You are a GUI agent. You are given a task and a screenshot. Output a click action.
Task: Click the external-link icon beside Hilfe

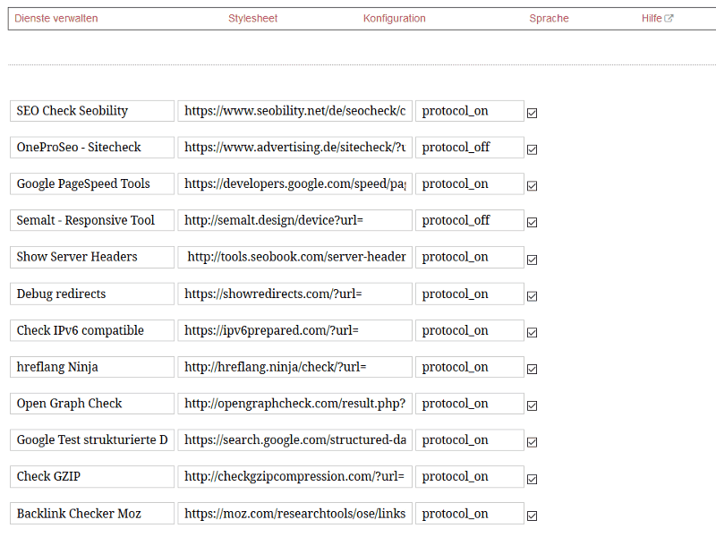(669, 18)
